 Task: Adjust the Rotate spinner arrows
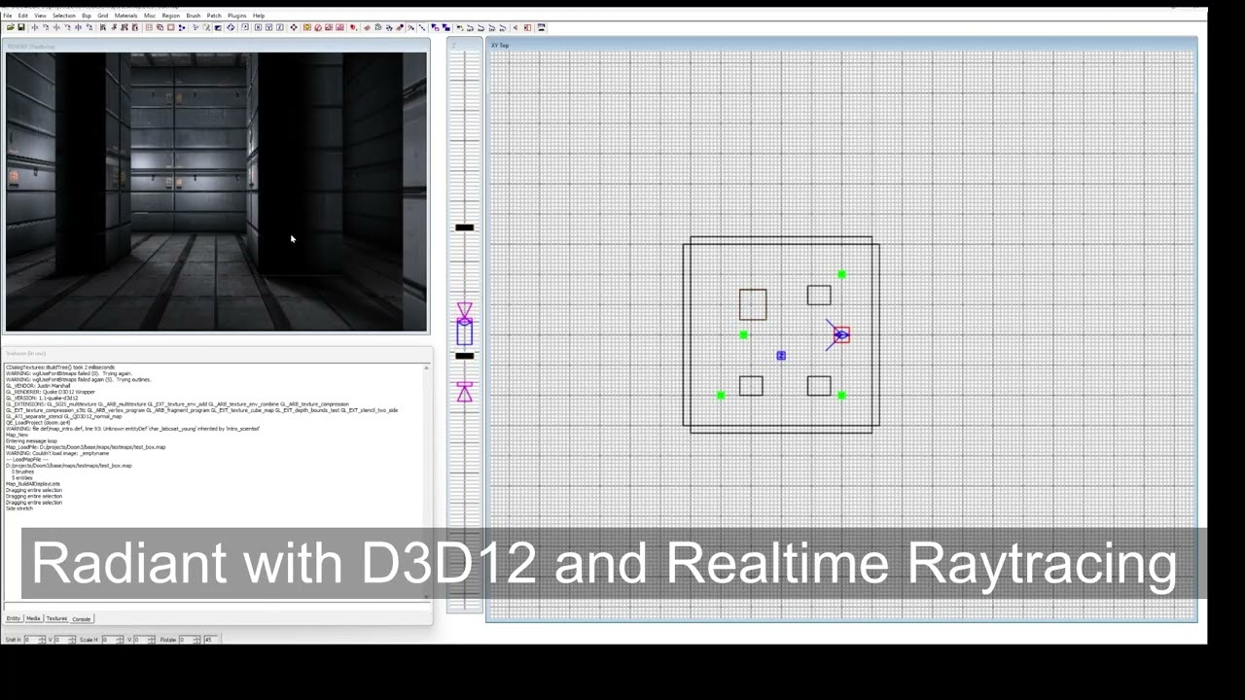pyautogui.click(x=197, y=640)
